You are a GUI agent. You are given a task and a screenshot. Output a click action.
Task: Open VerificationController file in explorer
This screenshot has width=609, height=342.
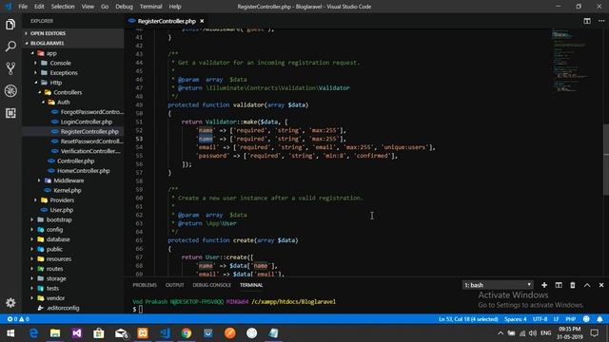(x=90, y=151)
